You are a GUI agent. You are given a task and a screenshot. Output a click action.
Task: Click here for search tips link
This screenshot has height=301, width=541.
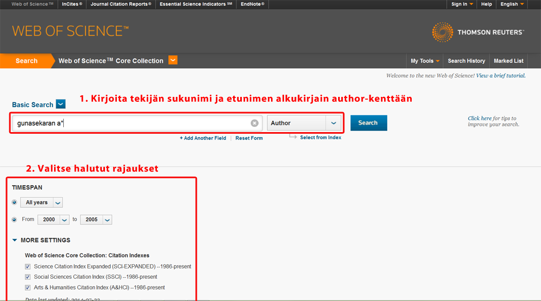coord(479,118)
